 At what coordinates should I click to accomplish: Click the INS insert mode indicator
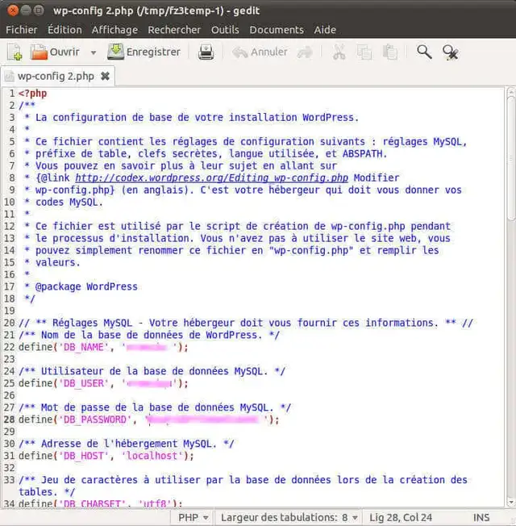coord(481,517)
